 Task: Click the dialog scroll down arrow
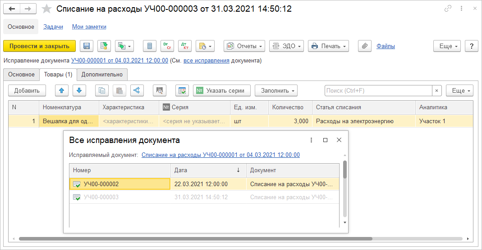[345, 223]
